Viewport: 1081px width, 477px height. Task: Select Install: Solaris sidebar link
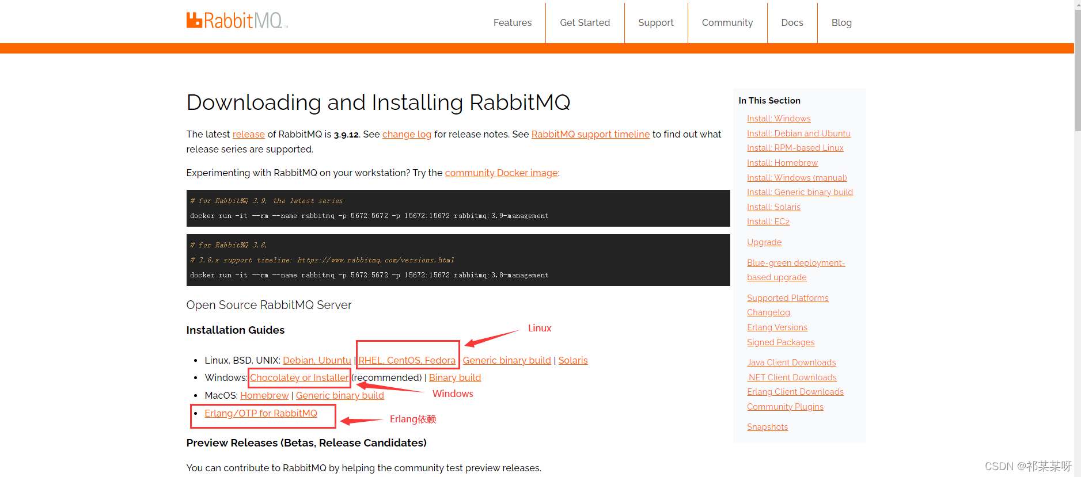[x=773, y=207]
